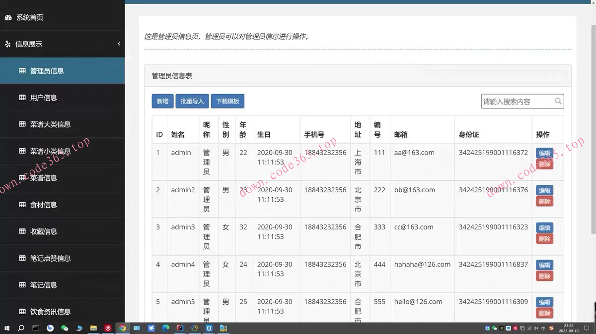Click the IntelliJ IDEA taskbar icon

(180, 328)
